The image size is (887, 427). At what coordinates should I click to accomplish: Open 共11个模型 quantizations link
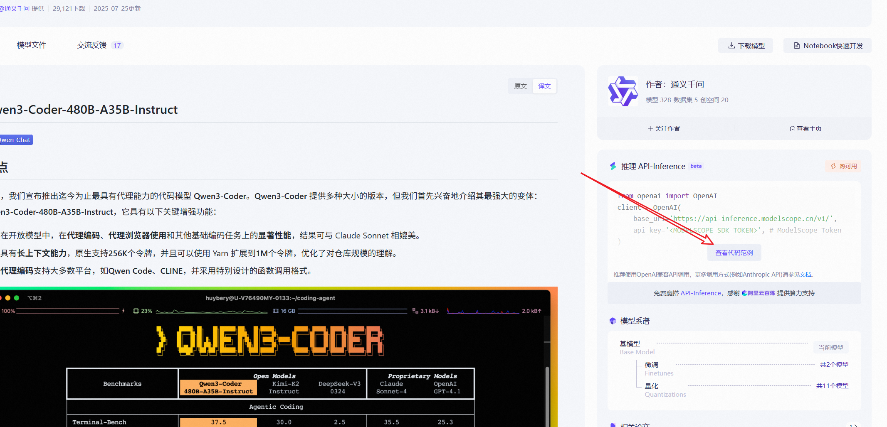833,386
